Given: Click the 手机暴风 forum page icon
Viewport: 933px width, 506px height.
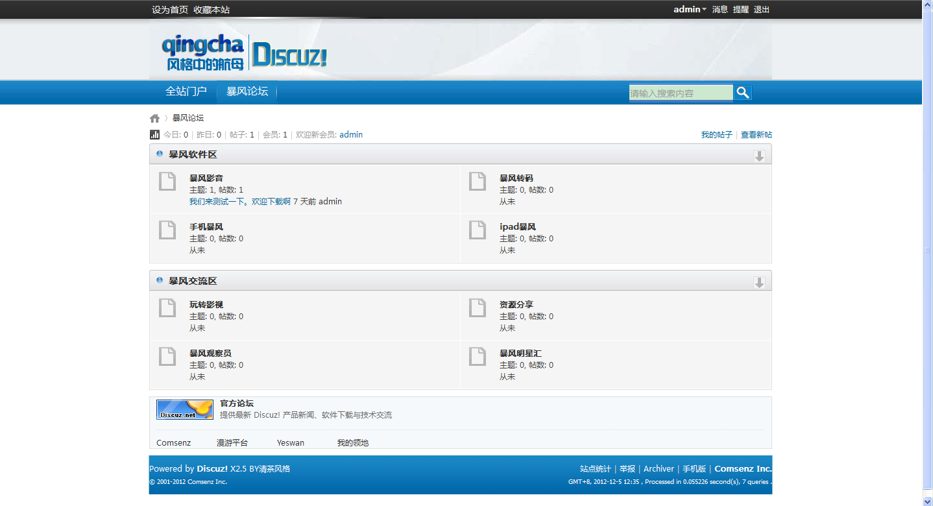Looking at the screenshot, I should (x=167, y=230).
